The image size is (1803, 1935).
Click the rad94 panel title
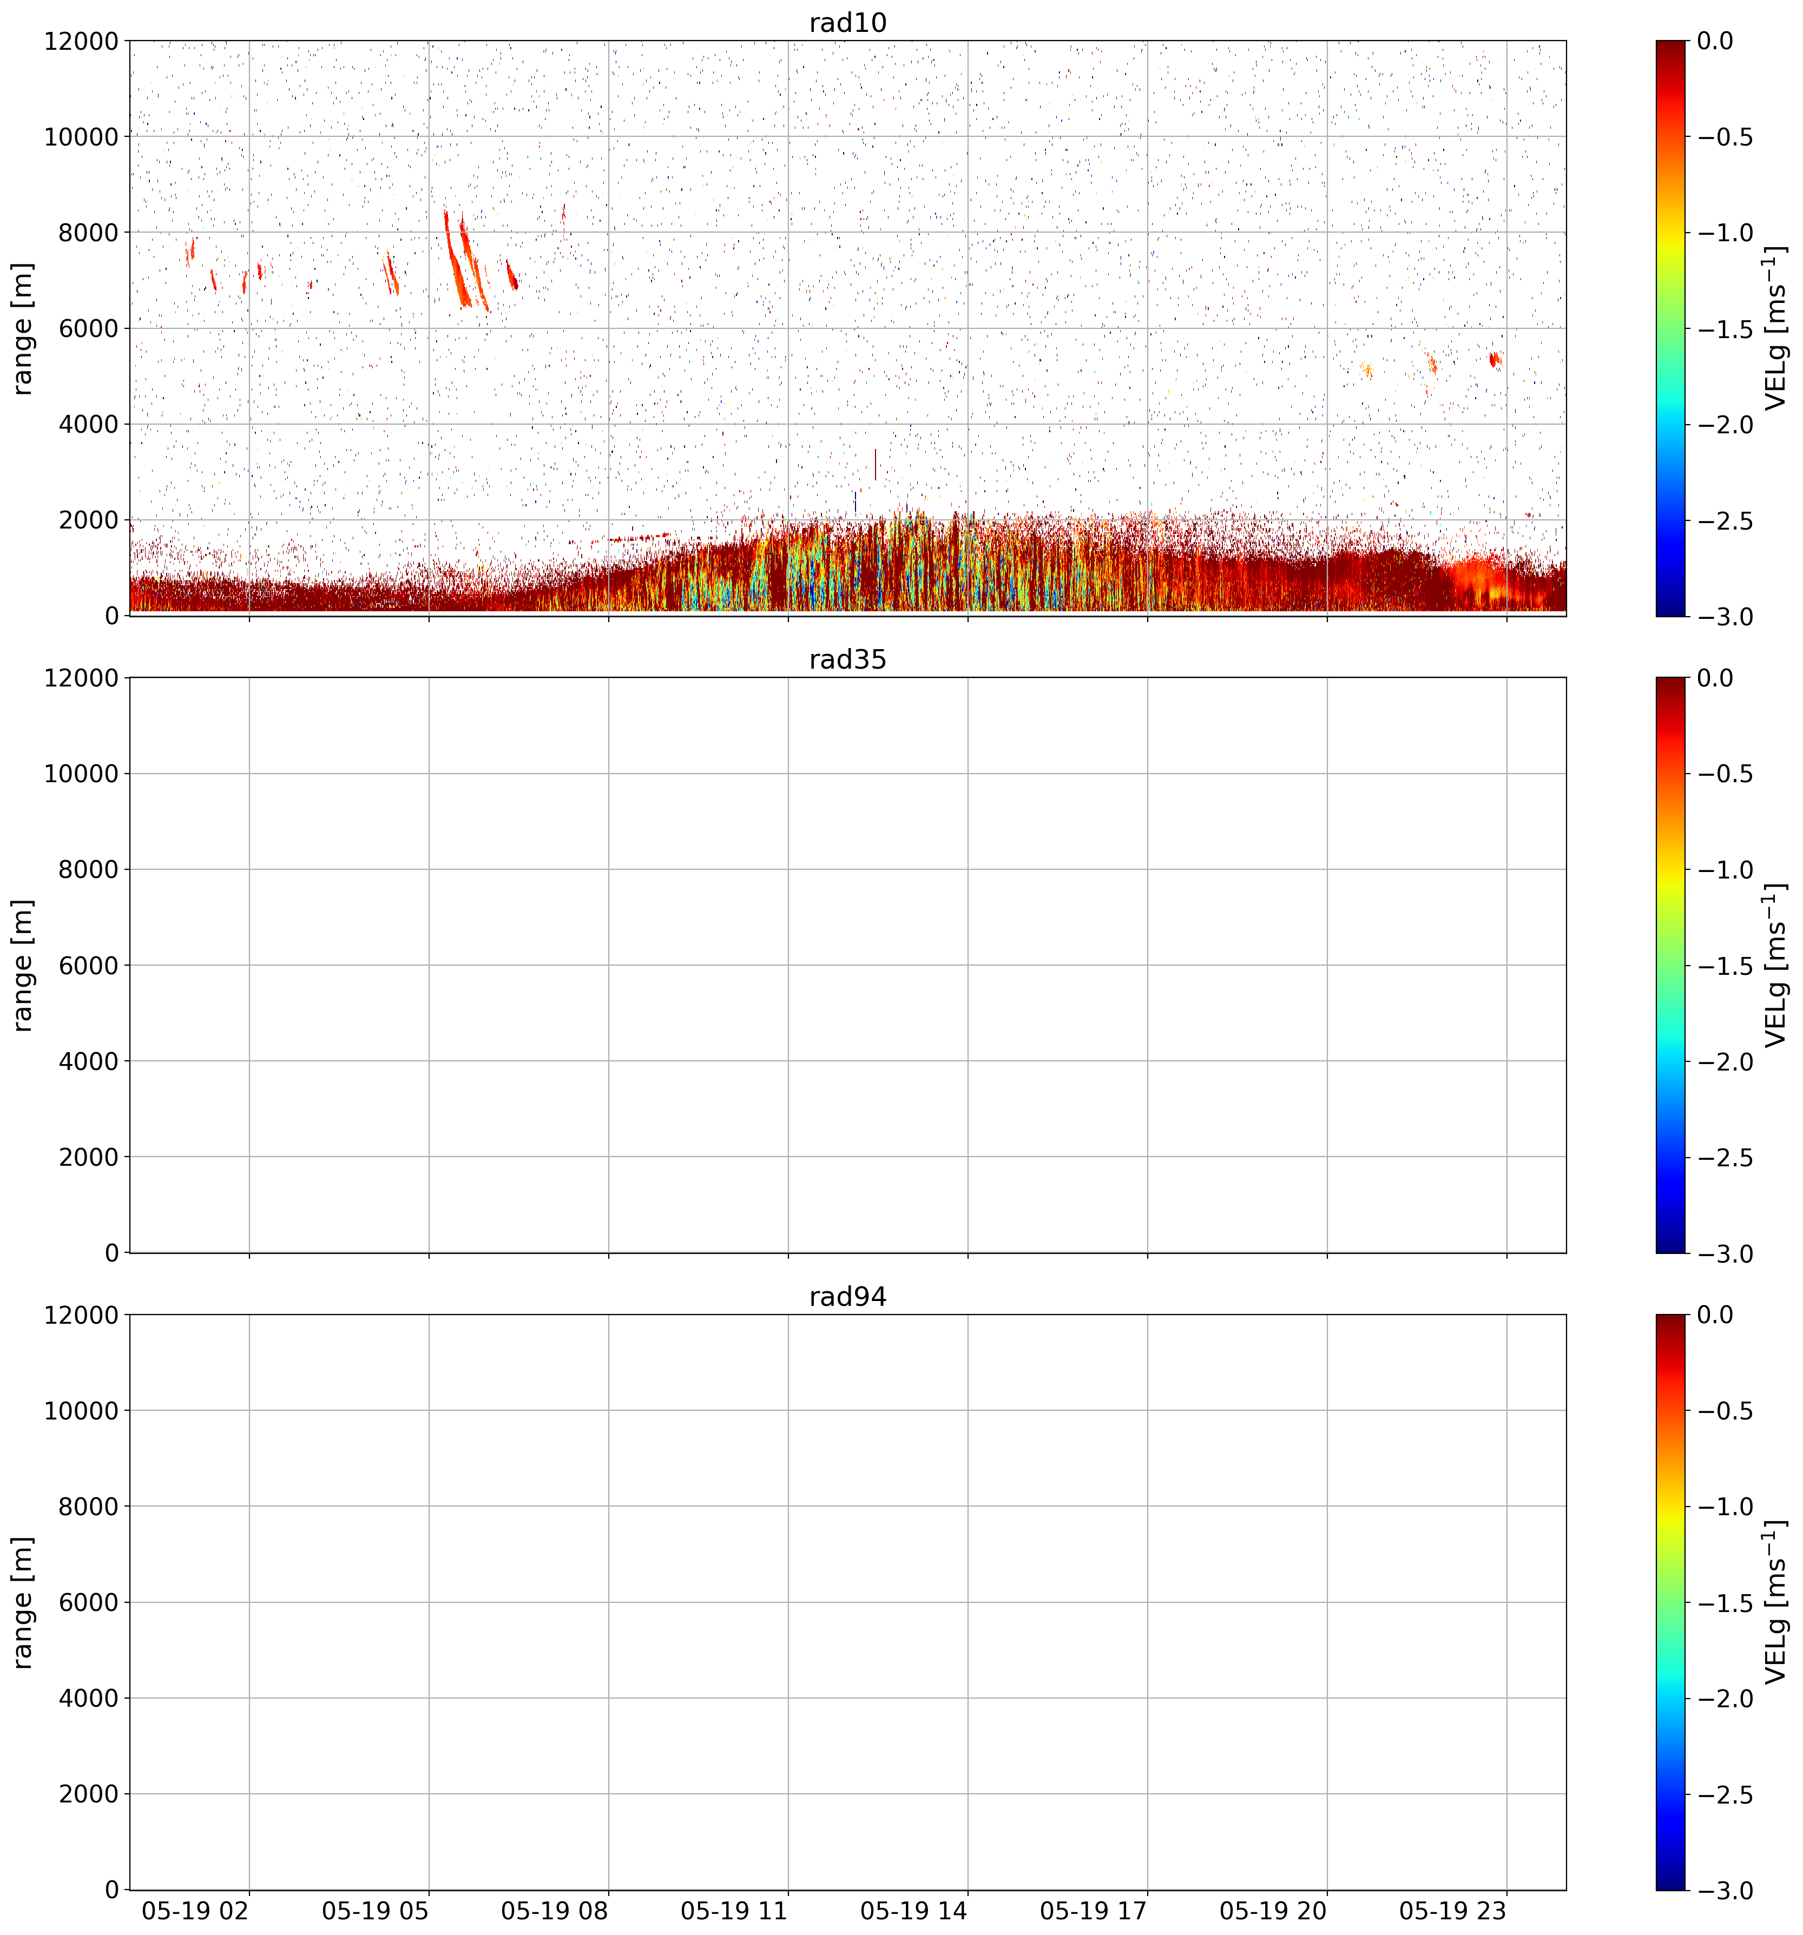(x=848, y=1297)
